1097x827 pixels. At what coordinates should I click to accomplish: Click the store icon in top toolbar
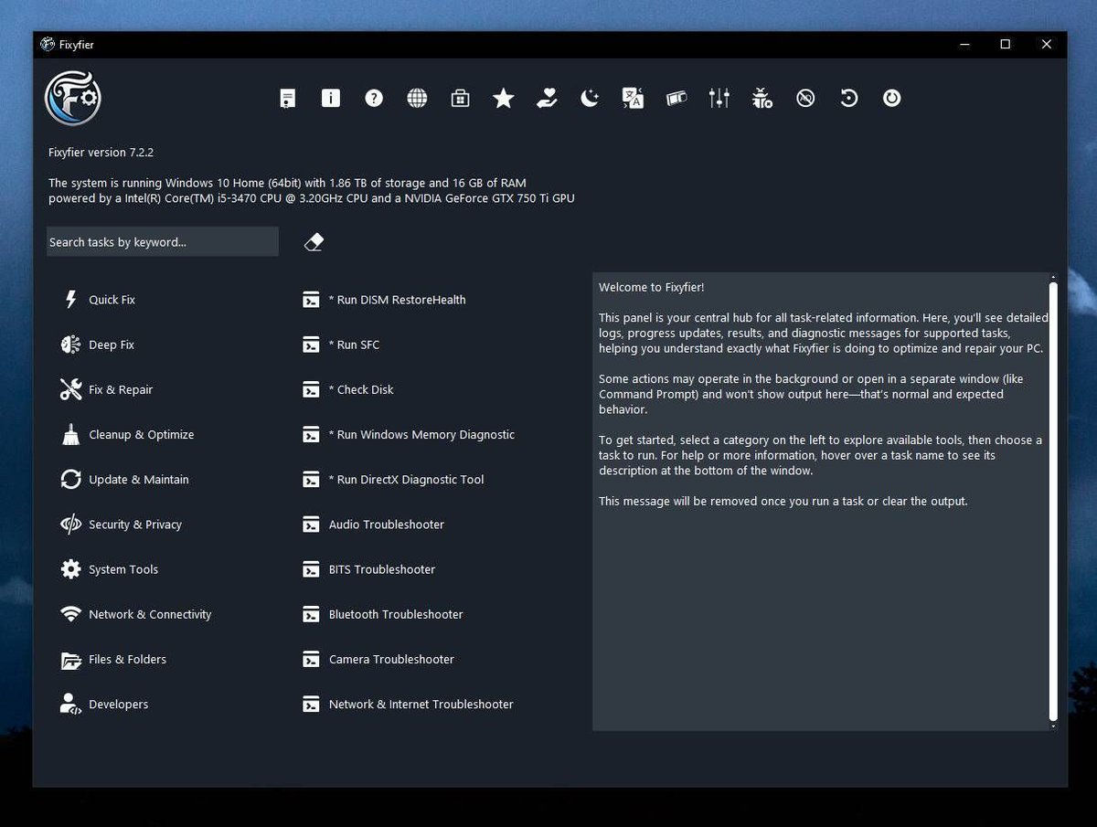[461, 98]
